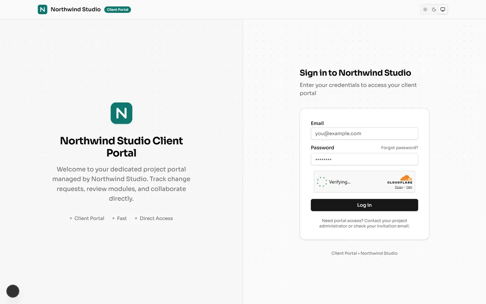486x304 pixels.
Task: Click the 'Email' field label
Action: pyautogui.click(x=317, y=123)
